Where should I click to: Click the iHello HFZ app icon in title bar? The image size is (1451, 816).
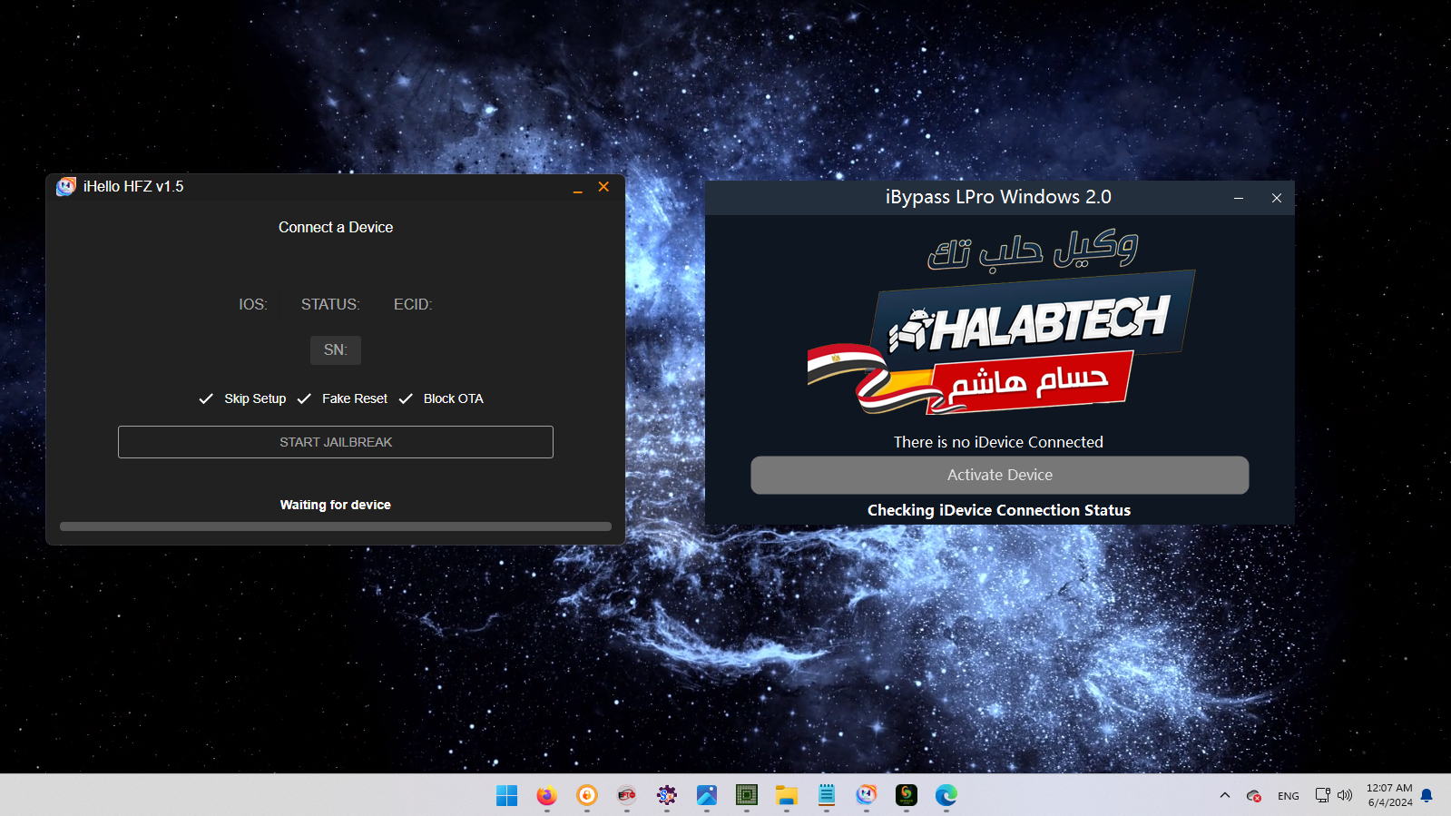point(65,186)
